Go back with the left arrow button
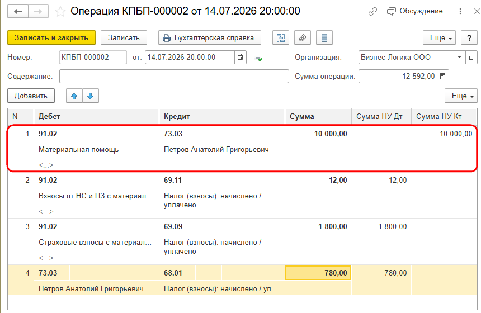Viewport: 481px width, 313px height. 18,12
